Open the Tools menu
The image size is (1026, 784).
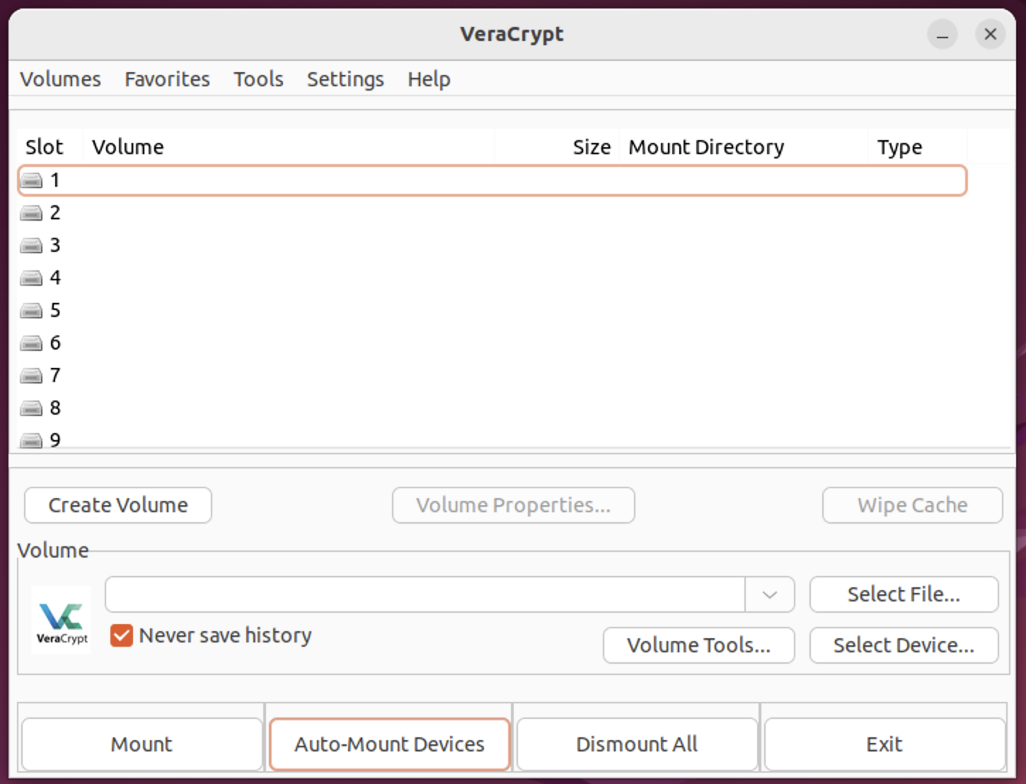(258, 79)
